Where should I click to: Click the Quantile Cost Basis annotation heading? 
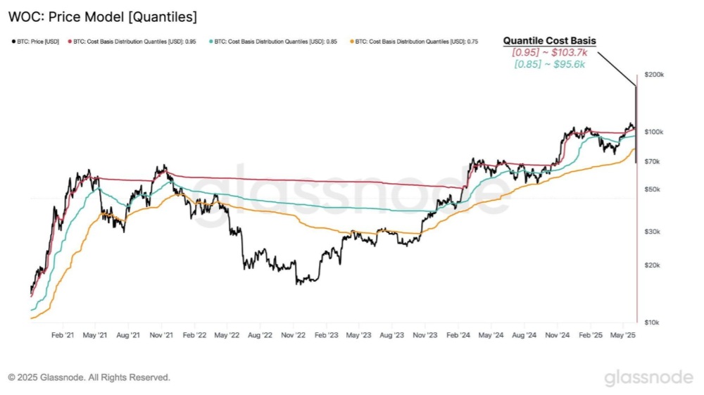click(x=550, y=41)
